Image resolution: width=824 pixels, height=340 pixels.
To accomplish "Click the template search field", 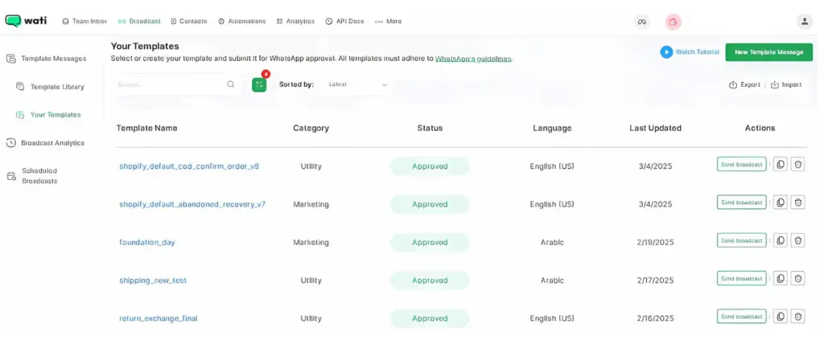I will [x=169, y=84].
